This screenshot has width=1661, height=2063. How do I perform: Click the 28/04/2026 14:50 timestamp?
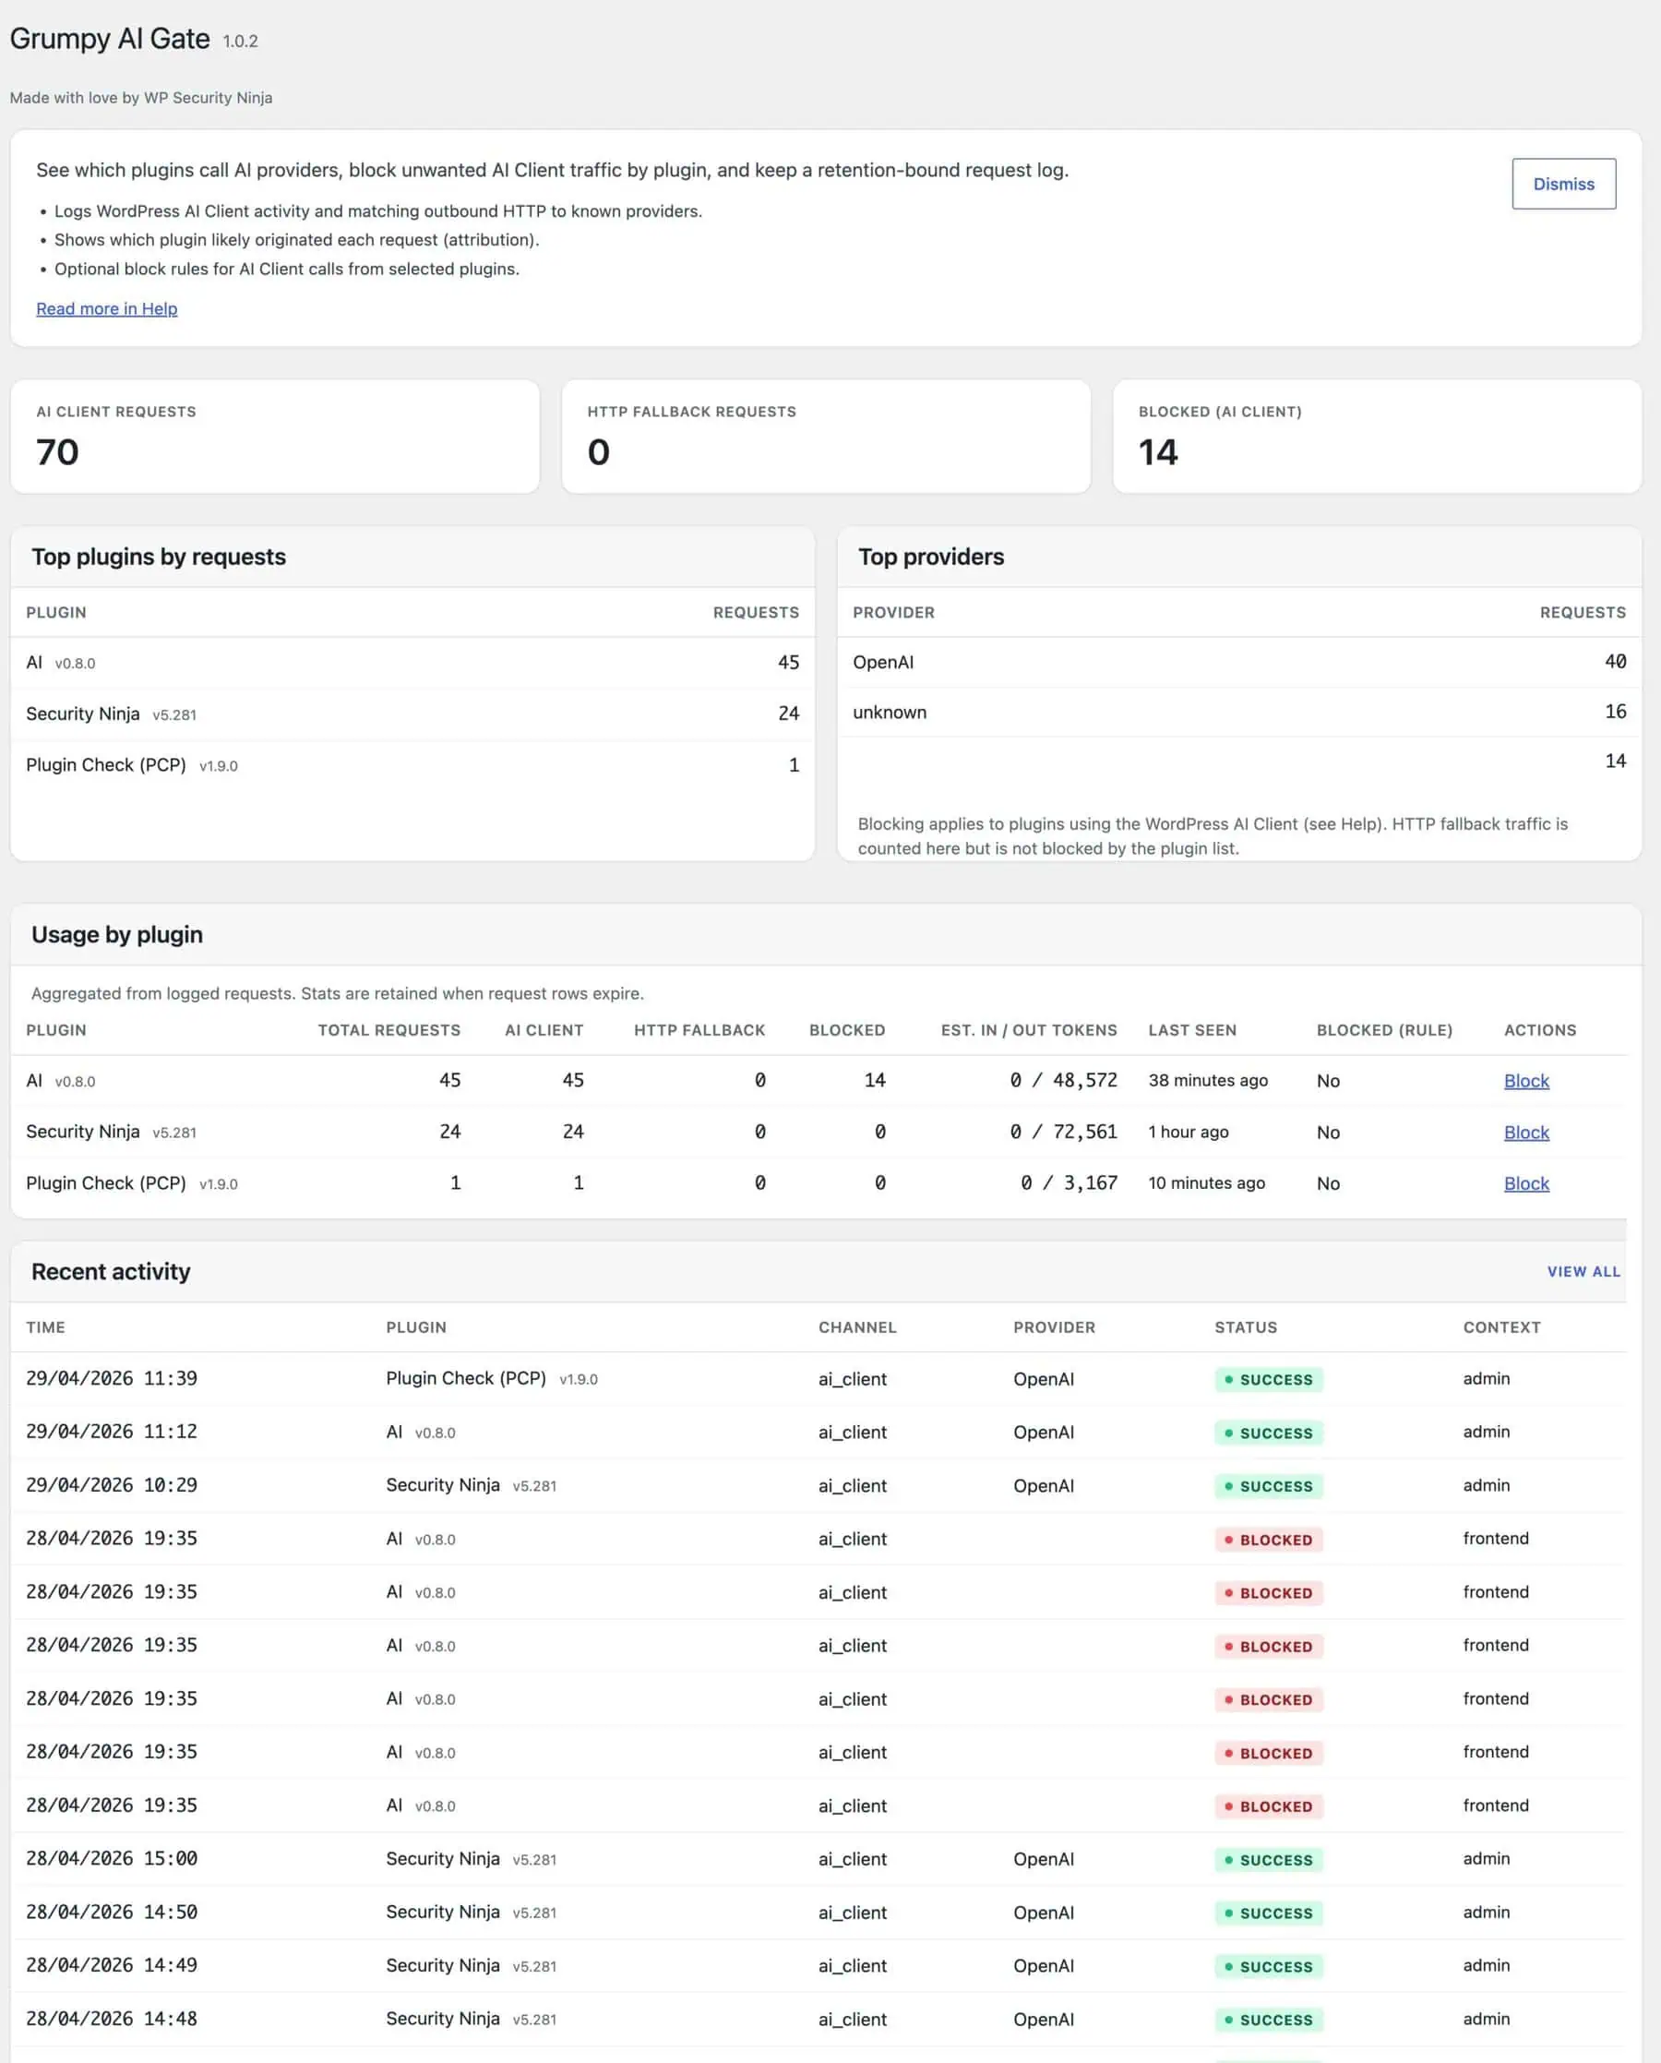[x=112, y=1912]
